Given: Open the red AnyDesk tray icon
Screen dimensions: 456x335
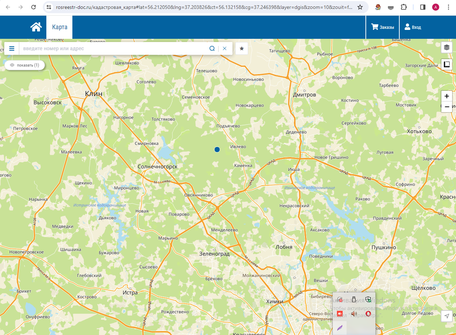Looking at the screenshot, I should point(339,313).
